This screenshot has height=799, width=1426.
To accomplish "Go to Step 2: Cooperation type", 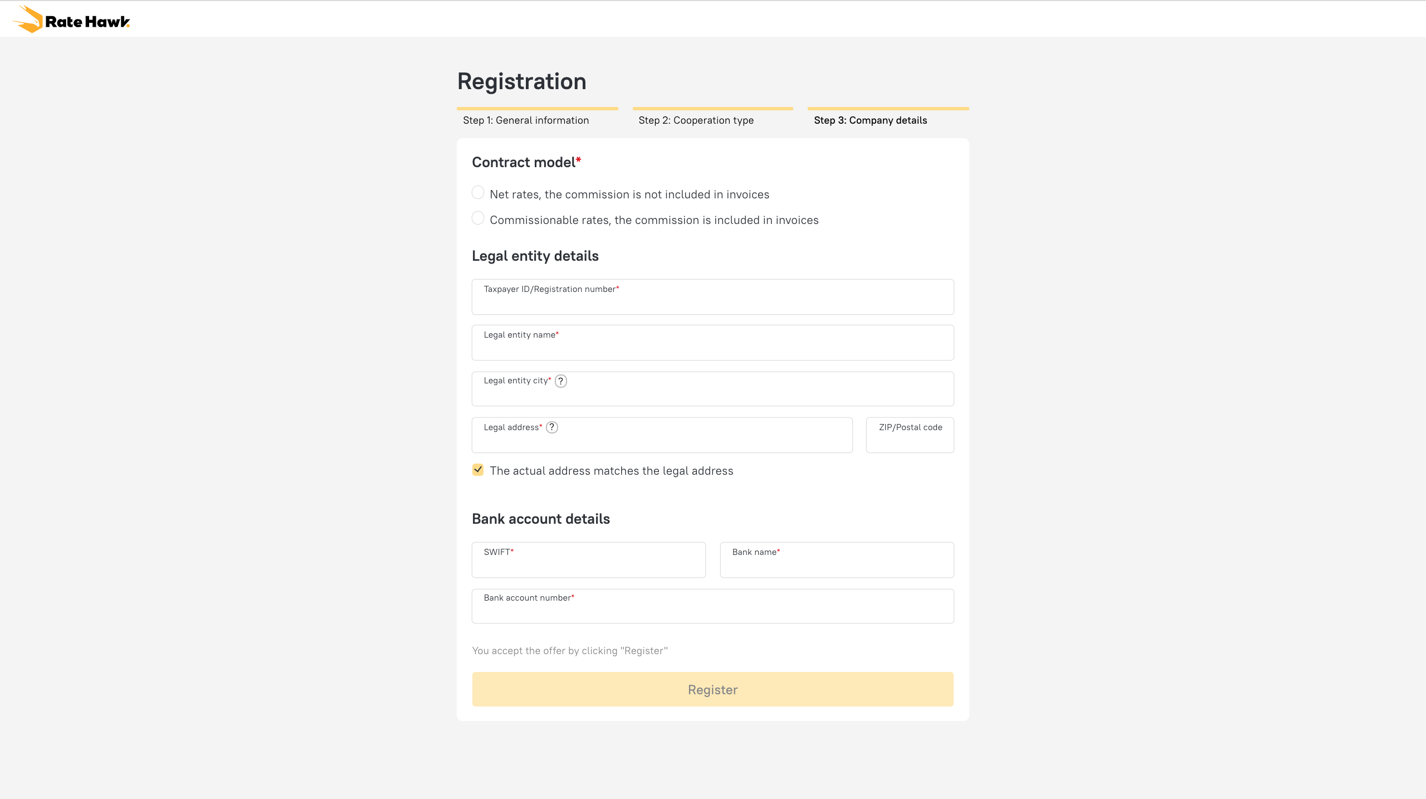I will click(x=696, y=120).
